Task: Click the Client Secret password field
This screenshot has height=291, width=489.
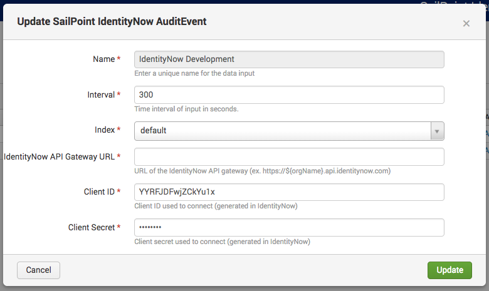Action: pos(289,228)
